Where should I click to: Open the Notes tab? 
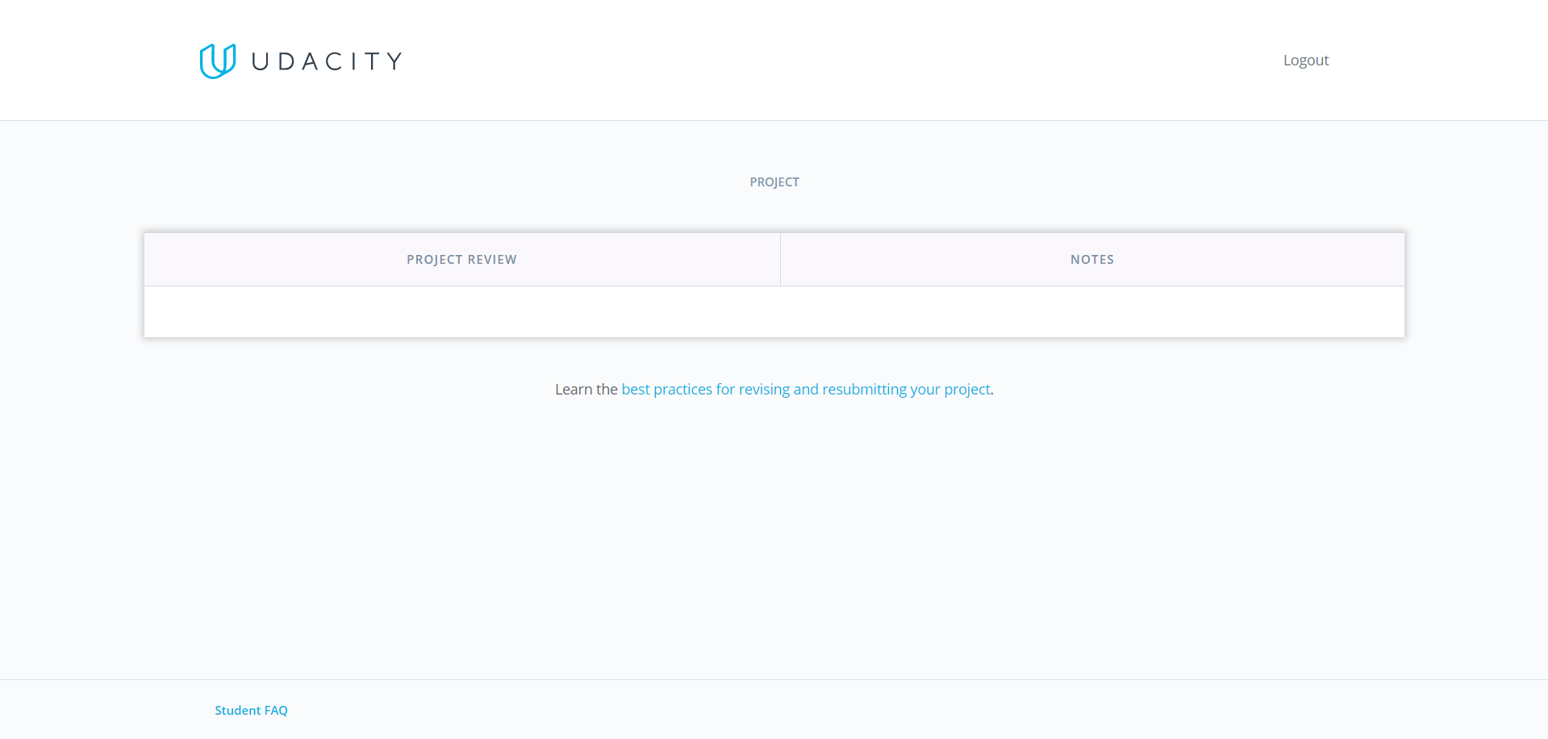[x=1092, y=260]
